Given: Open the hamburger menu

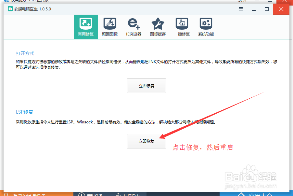Looking at the screenshot, I should (x=240, y=9).
